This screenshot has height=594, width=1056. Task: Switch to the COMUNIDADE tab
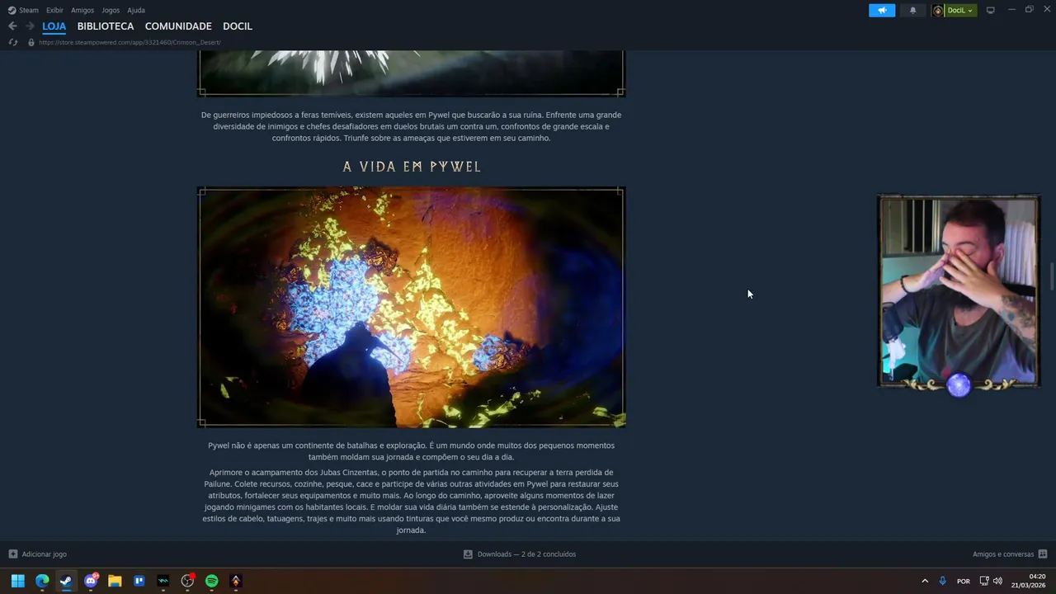178,26
